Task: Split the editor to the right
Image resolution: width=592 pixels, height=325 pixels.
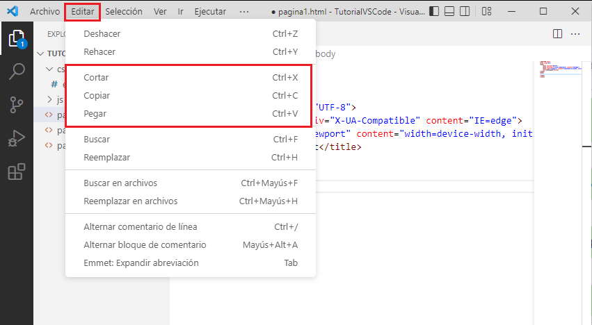Action: (x=557, y=34)
